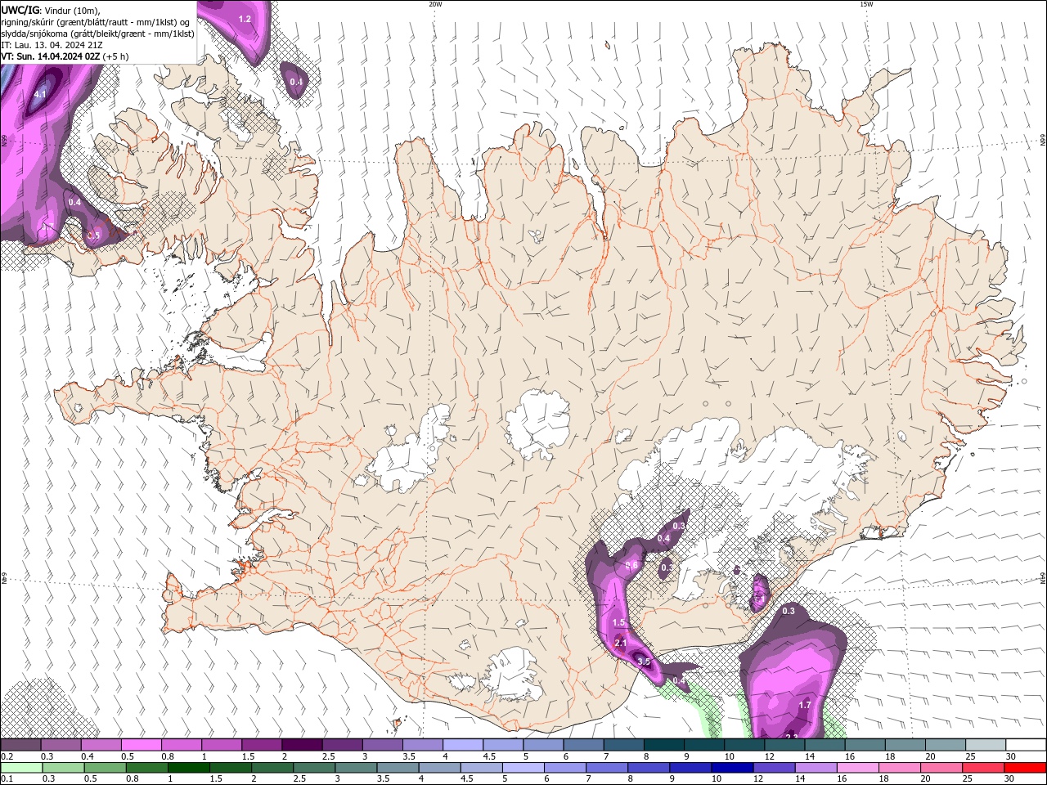This screenshot has width=1047, height=785.
Task: Click the 0.6 precipitation value label
Action: point(631,565)
